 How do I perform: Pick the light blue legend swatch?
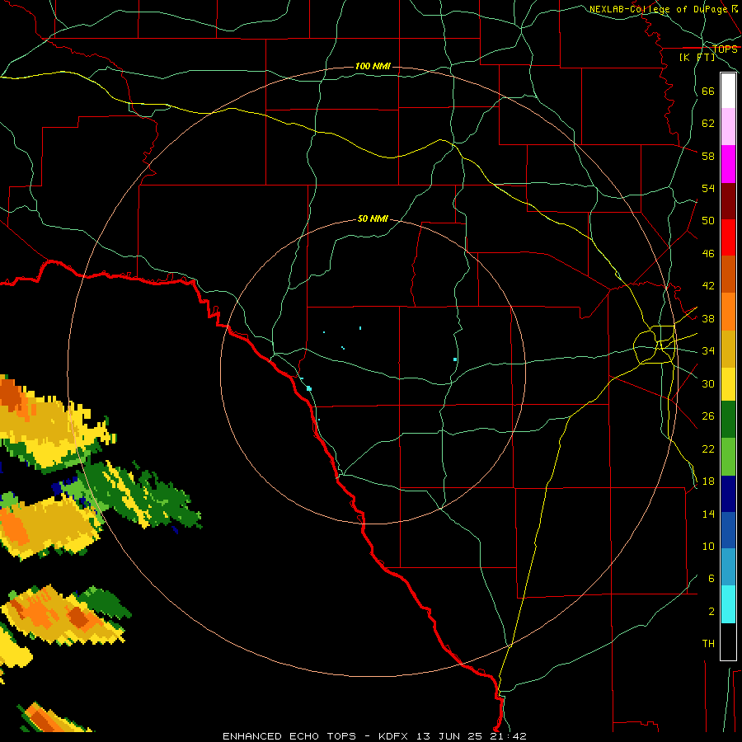pyautogui.click(x=728, y=567)
